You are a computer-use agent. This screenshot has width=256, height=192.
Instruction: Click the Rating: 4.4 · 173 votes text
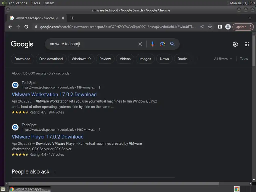[47, 154]
